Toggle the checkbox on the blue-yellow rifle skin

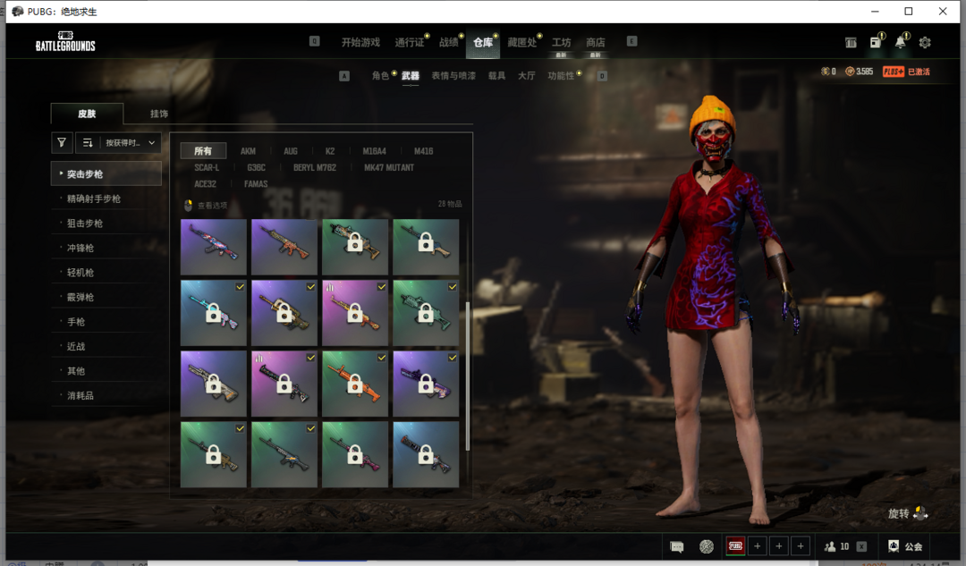311,428
